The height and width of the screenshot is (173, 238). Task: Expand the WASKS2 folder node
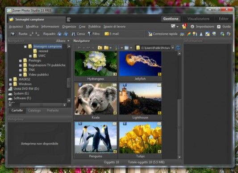10,80
